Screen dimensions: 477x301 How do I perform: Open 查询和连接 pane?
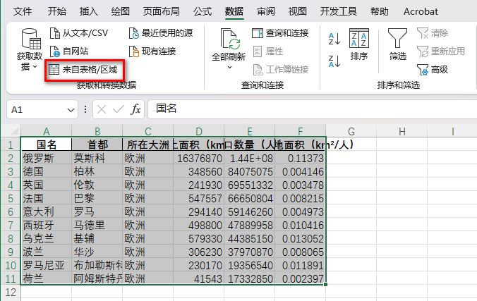[280, 33]
